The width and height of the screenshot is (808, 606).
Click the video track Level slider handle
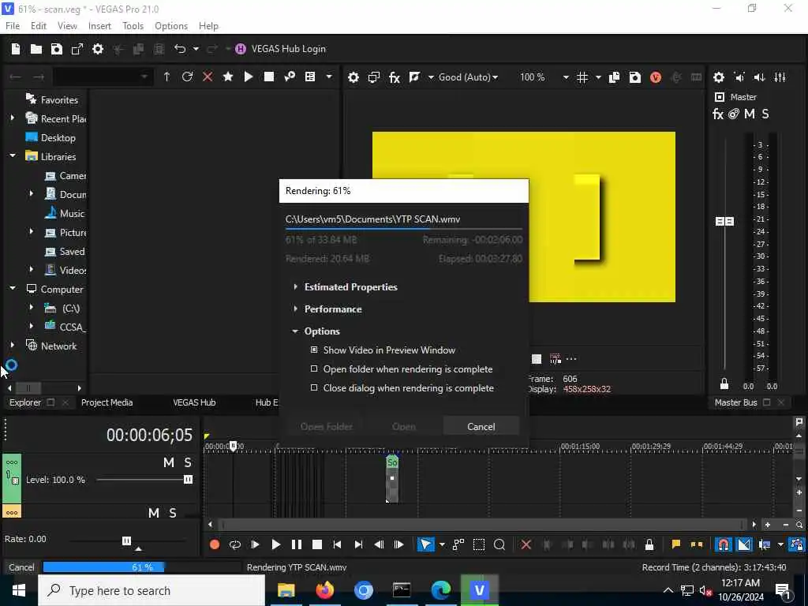tap(188, 480)
